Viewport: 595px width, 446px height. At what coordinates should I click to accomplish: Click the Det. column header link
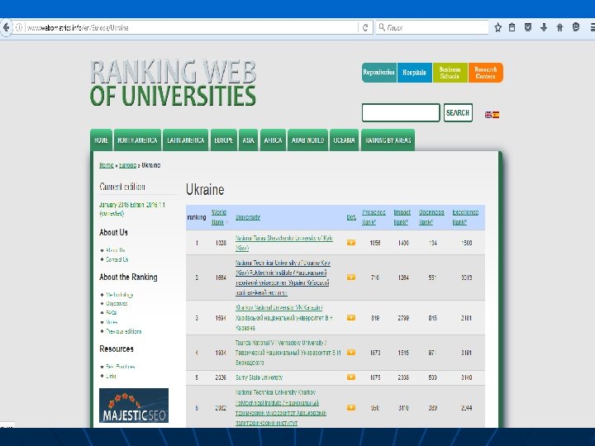tap(351, 217)
